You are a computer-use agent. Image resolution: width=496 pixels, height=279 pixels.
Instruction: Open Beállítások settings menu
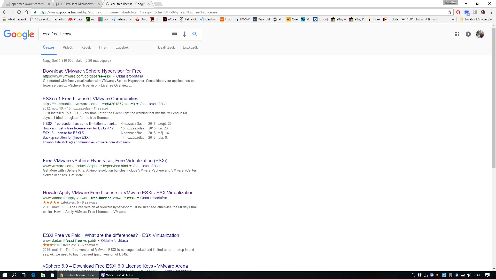pyautogui.click(x=166, y=48)
